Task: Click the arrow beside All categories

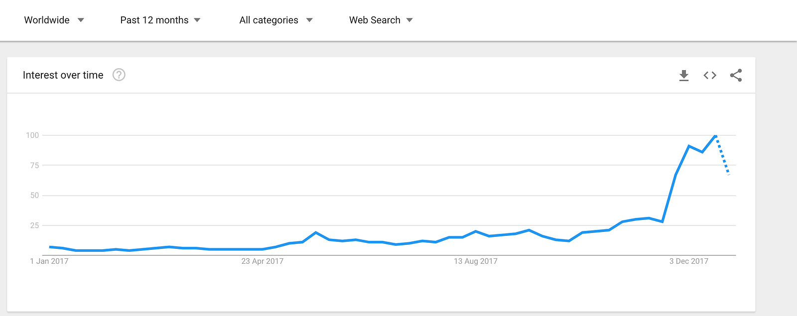Action: click(309, 20)
